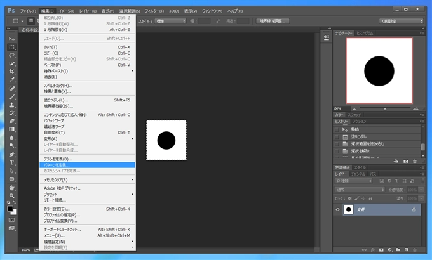Select the Zoom tool

pos(11,196)
